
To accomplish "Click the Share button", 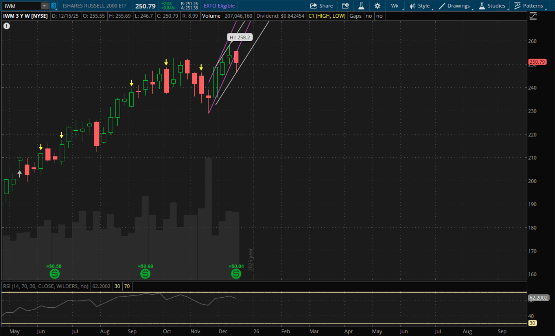I will 321,6.
